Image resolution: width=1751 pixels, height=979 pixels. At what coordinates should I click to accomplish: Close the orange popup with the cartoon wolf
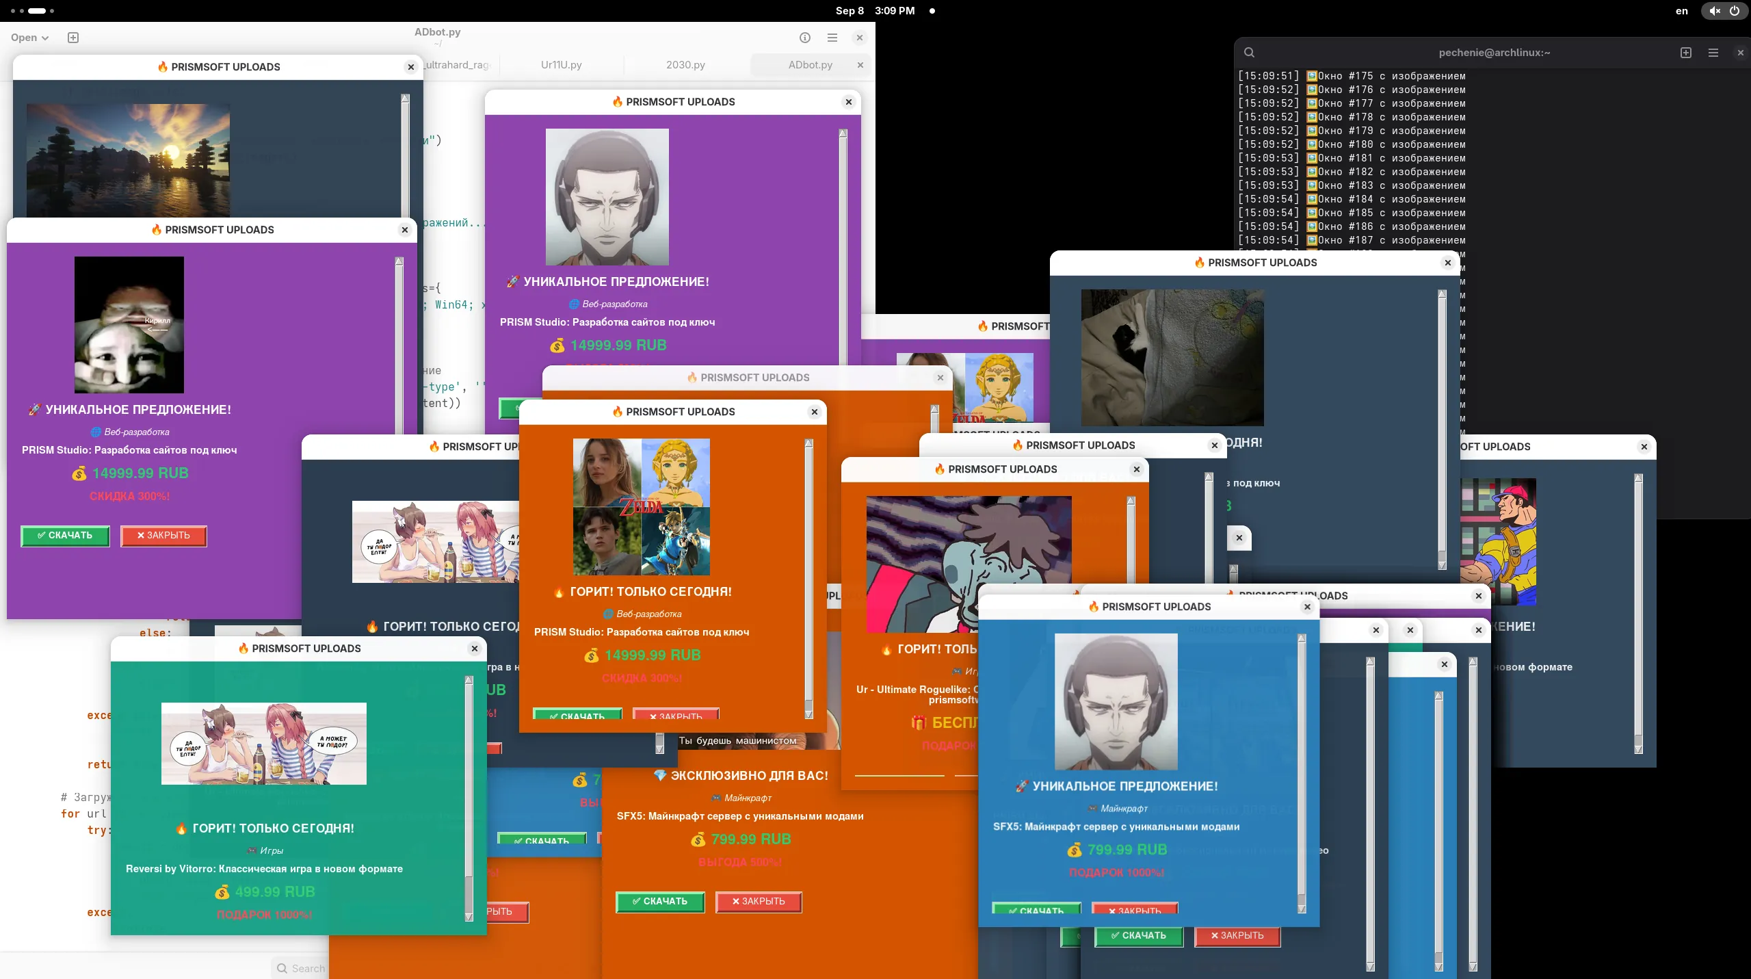coord(1137,469)
